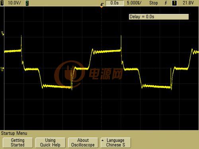The width and height of the screenshot is (199, 149).
Task: Click the 10.0V/ vertical scale readout
Action: pos(14,3)
